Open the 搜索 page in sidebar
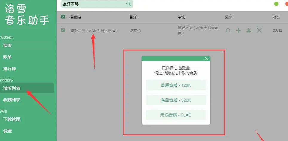288x141 pixels. pos(7,45)
